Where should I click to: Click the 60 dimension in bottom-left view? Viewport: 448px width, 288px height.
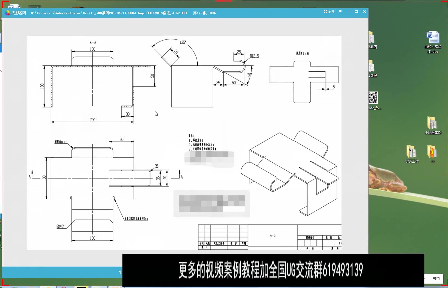tap(121, 139)
